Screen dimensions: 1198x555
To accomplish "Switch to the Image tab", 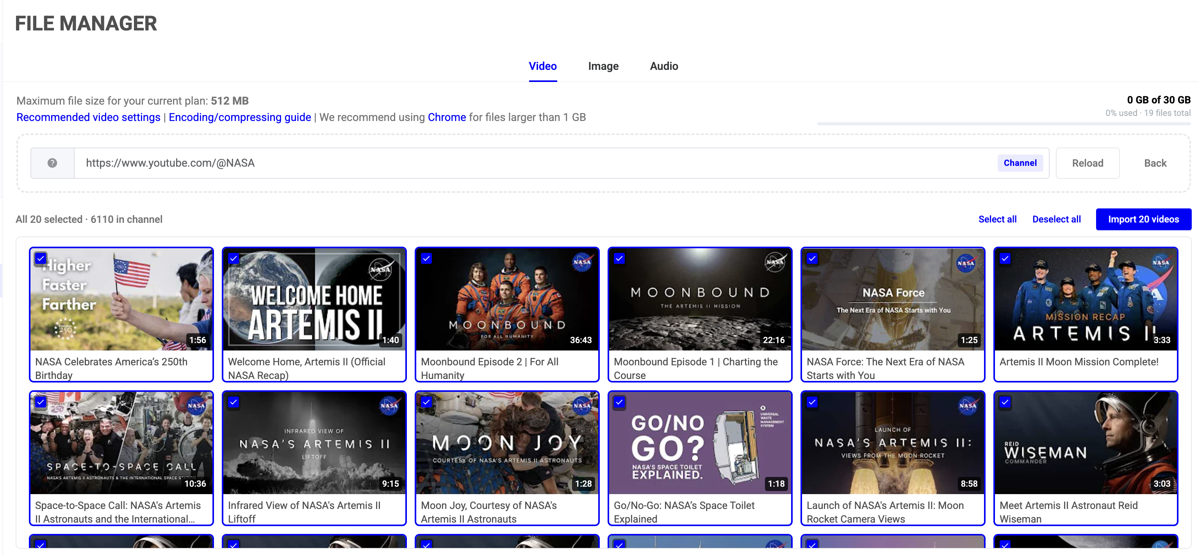I will pyautogui.click(x=603, y=66).
